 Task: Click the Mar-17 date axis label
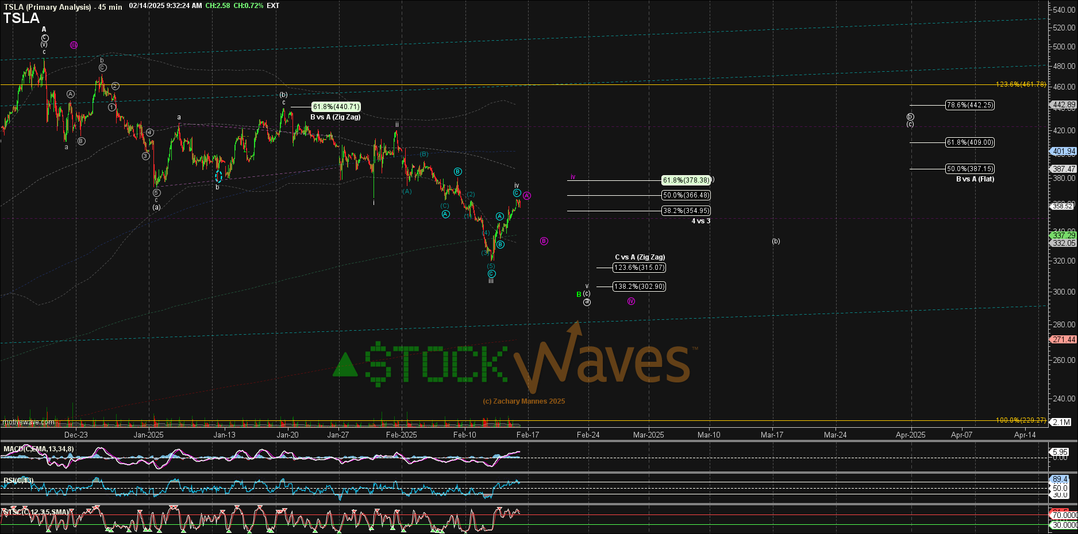click(772, 435)
